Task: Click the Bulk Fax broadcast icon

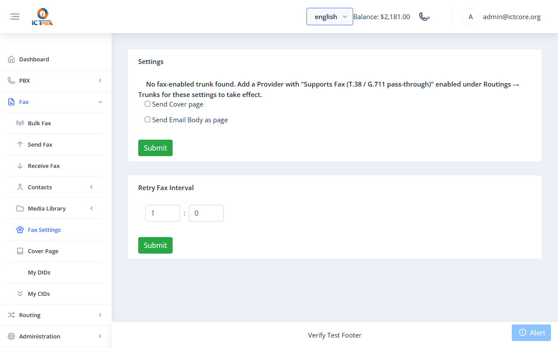Action: coord(20,123)
